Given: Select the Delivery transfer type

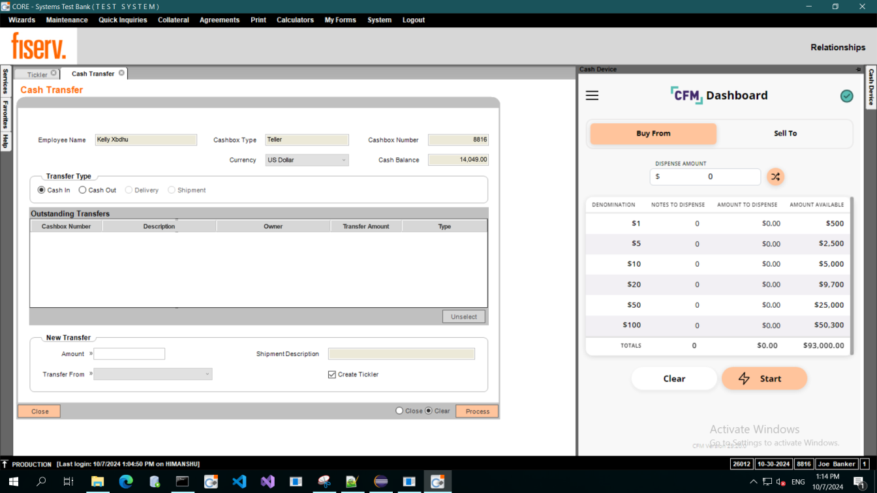Looking at the screenshot, I should pyautogui.click(x=129, y=190).
